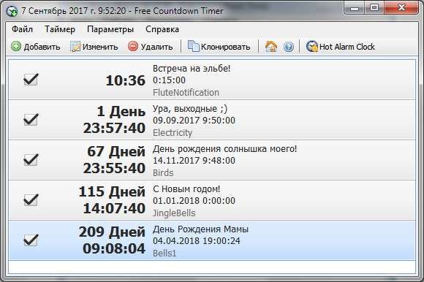Select the С Новым годом timer row
Screen dimensions: 424x282
click(212, 200)
